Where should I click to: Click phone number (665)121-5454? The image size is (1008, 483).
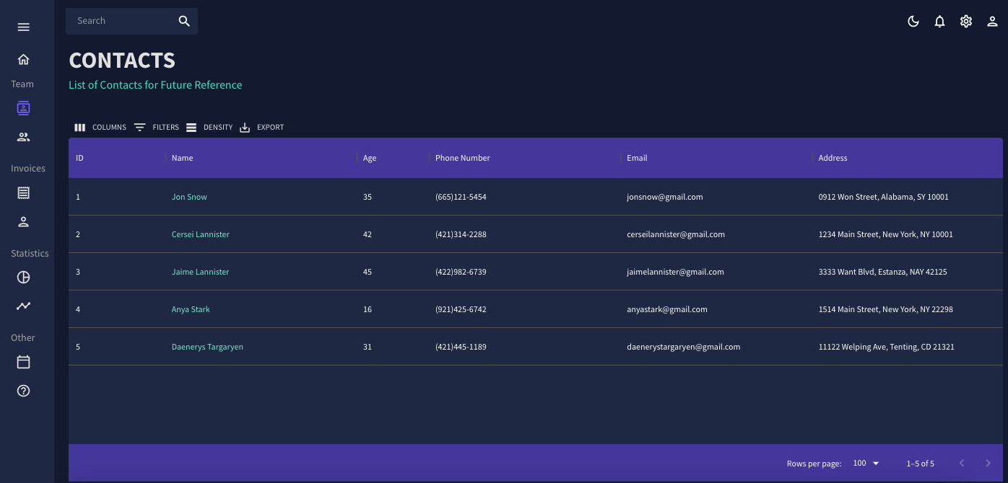[x=461, y=197]
